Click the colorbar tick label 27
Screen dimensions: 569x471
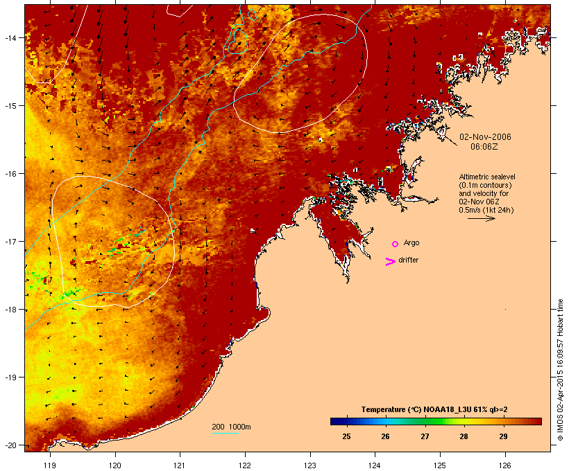[425, 436]
